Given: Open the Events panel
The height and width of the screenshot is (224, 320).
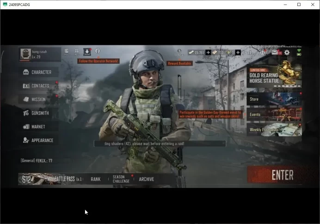Looking at the screenshot, I should click(274, 115).
